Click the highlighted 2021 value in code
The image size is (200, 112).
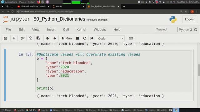65,76
